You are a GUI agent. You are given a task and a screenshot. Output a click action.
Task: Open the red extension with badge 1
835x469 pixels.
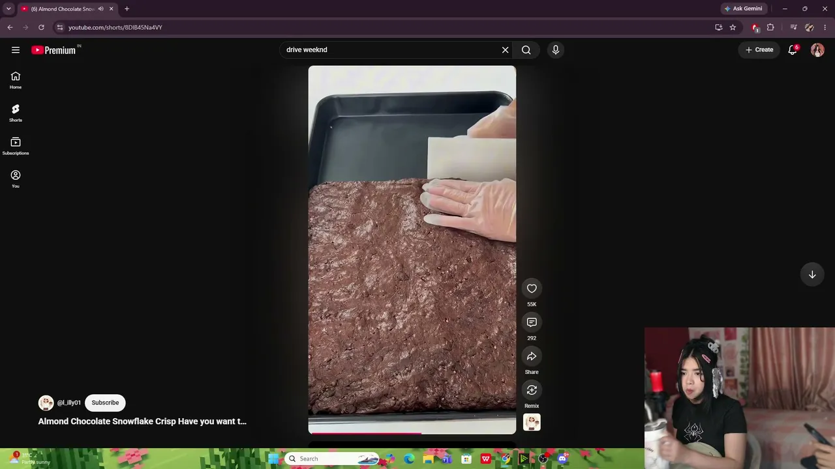coord(755,27)
